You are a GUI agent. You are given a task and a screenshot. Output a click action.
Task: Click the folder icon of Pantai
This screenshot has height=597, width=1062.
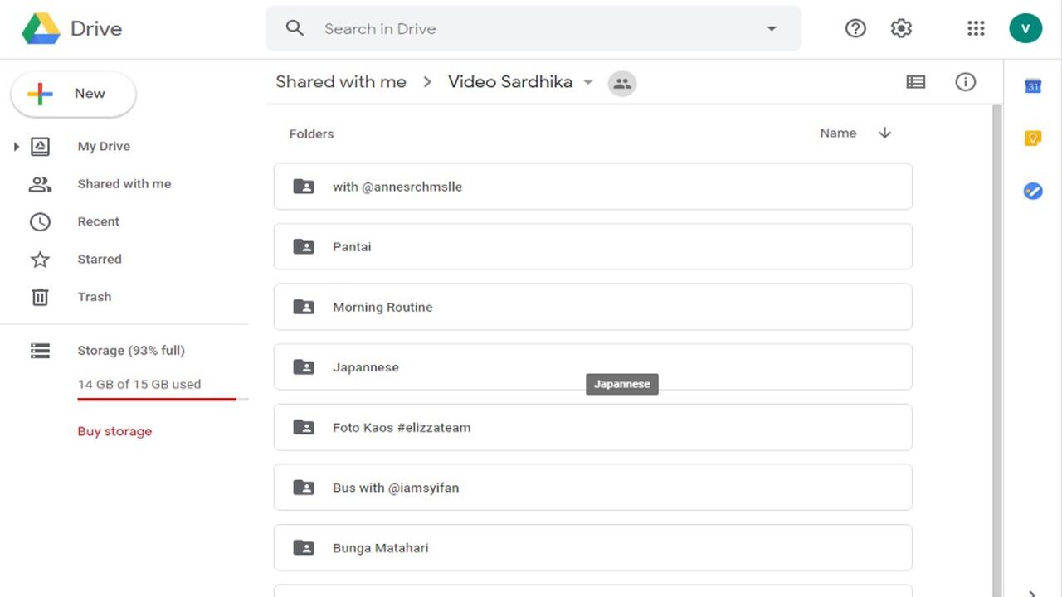304,246
